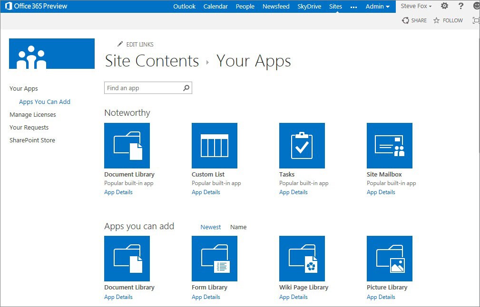
Task: Open App Details under Apps you can add Document Library
Action: (118, 297)
